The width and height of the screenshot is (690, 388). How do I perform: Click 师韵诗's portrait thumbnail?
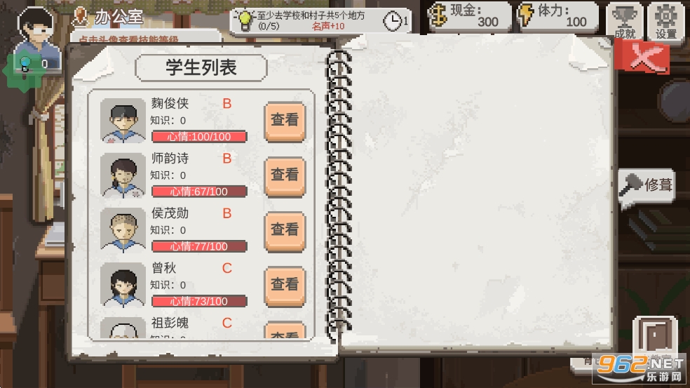click(x=123, y=175)
